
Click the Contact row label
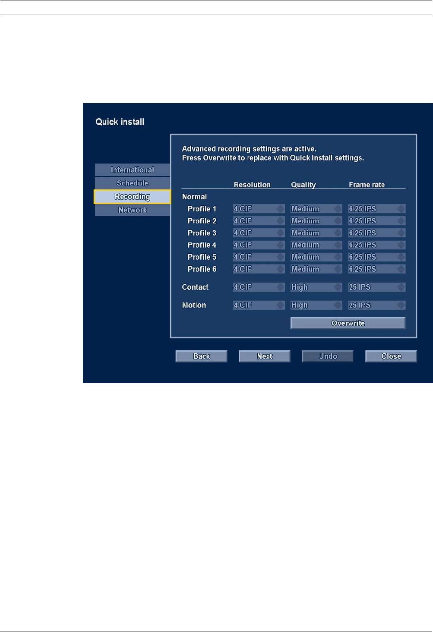pos(195,287)
